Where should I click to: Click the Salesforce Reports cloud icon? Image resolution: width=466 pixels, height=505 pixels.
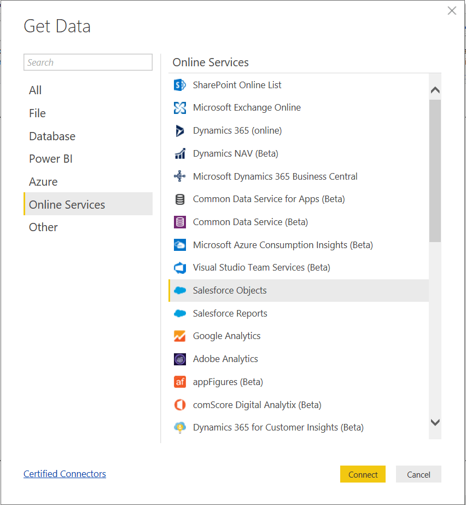coord(180,313)
